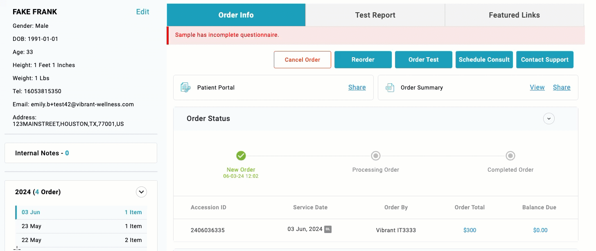Click the Patient Portal document icon

tap(186, 87)
